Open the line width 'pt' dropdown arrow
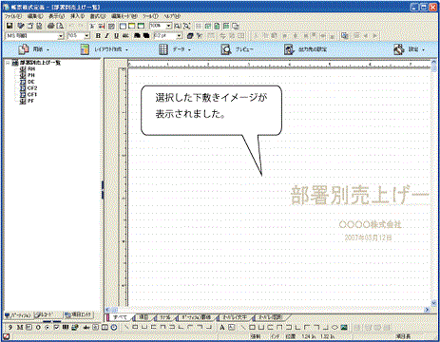This screenshot has height=342, width=440. [179, 36]
